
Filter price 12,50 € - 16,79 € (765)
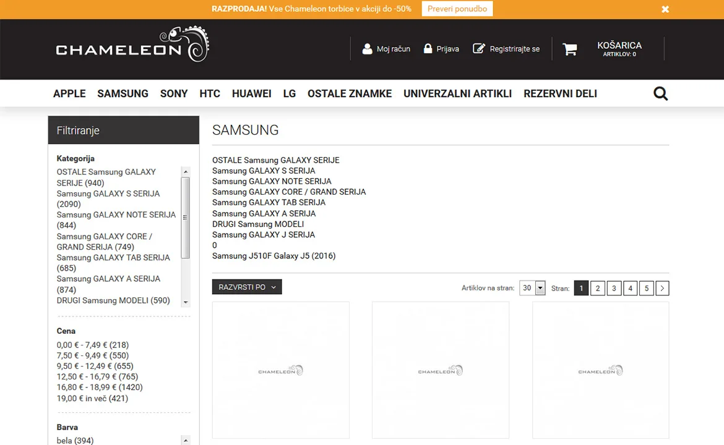coord(97,377)
